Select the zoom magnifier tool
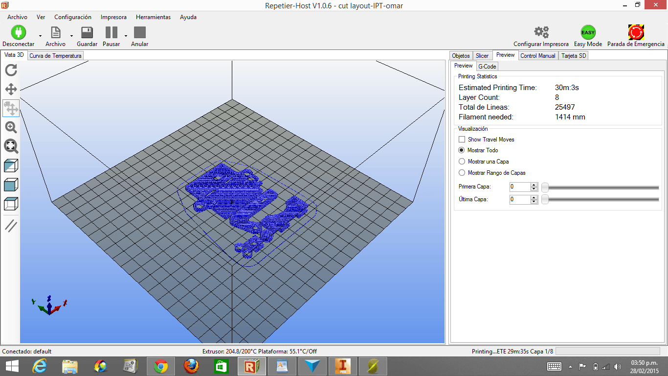 point(11,127)
